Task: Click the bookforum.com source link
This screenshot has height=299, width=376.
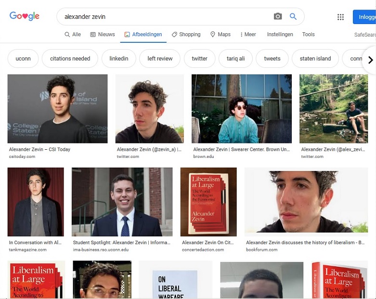Action: (261, 249)
